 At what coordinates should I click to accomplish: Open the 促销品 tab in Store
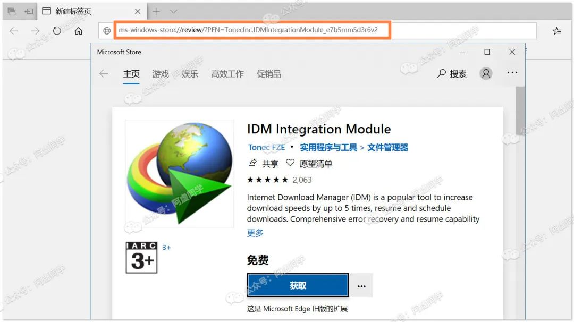pyautogui.click(x=269, y=74)
